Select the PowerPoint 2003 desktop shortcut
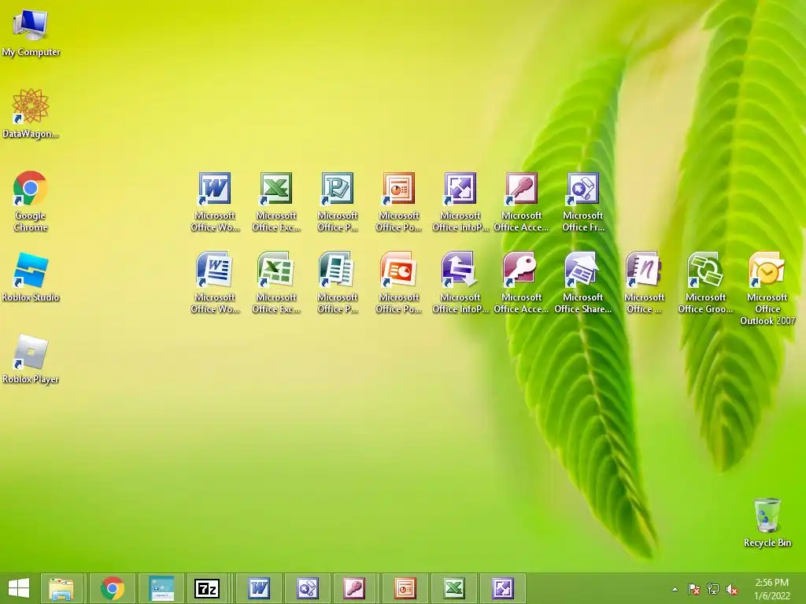Image resolution: width=806 pixels, height=604 pixels. (399, 201)
